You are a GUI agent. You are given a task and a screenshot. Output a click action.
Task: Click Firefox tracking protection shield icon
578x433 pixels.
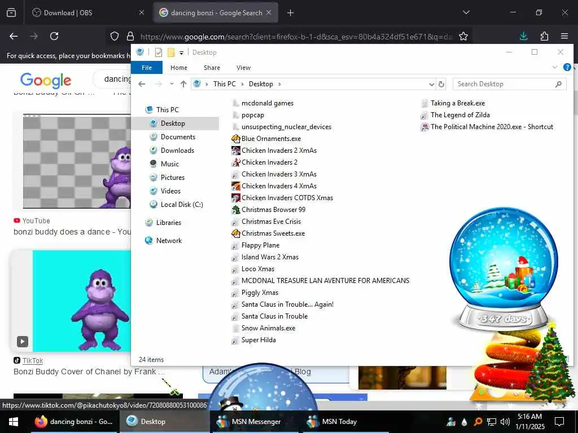point(115,36)
